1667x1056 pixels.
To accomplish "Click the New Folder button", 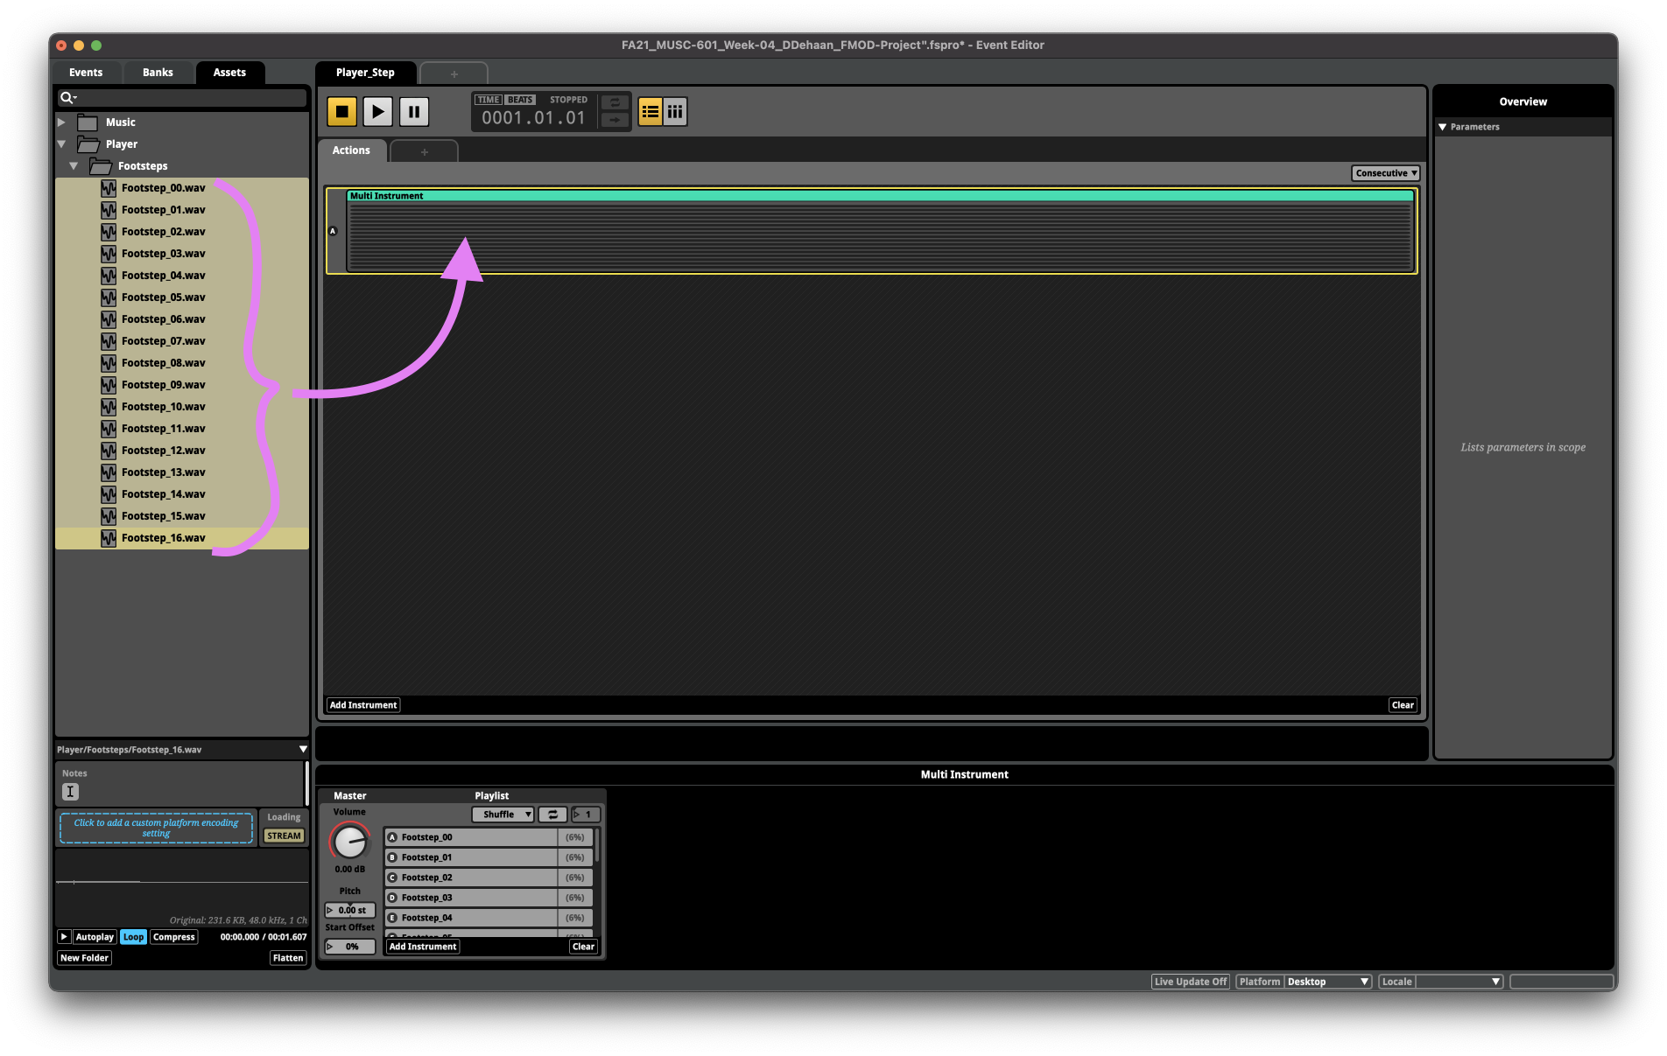I will 84,958.
